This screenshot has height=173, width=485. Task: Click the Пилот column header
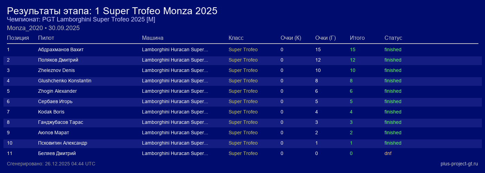(46, 38)
